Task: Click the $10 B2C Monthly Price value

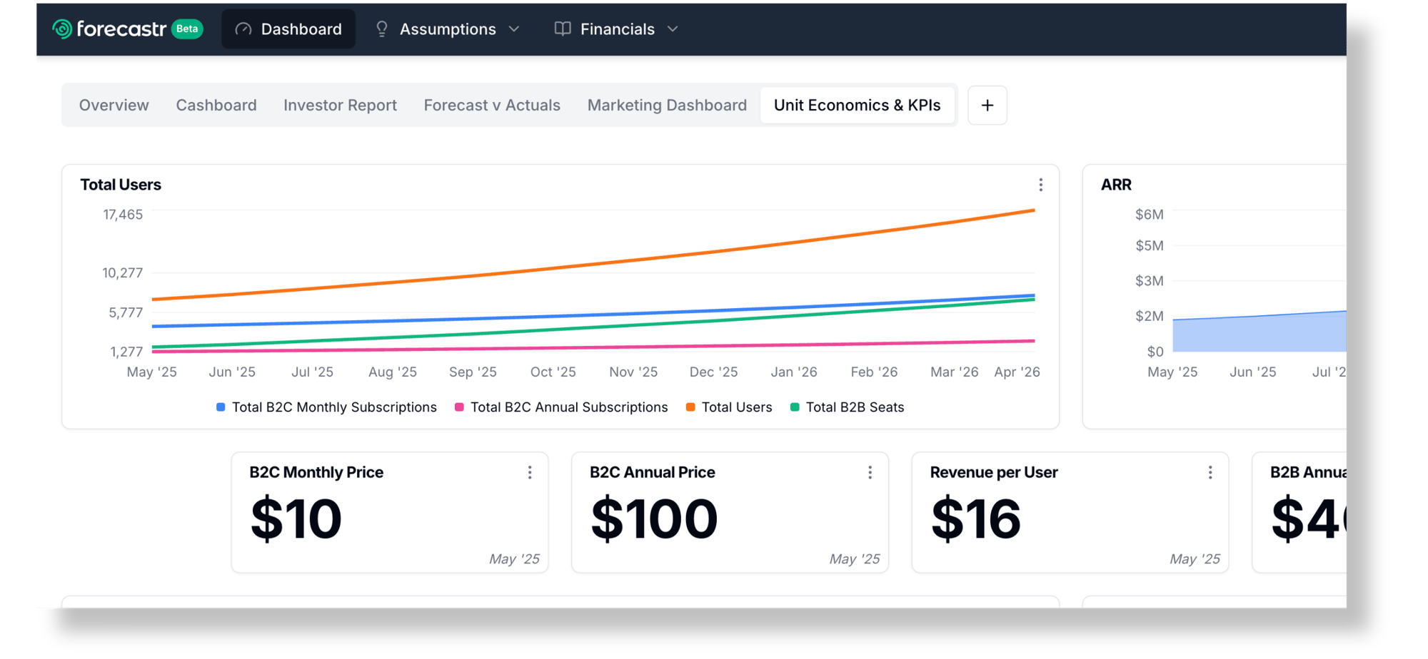Action: pos(296,518)
